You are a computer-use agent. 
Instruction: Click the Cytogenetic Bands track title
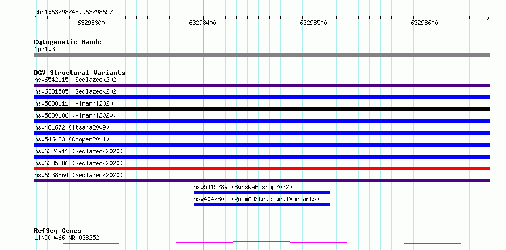click(x=68, y=42)
